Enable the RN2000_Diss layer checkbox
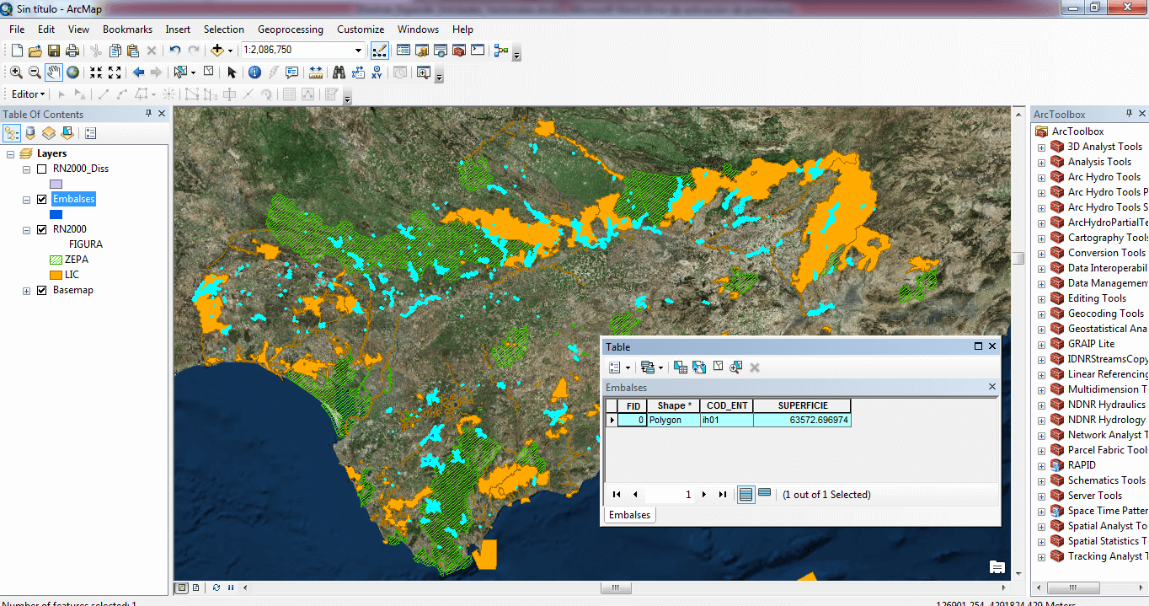 tap(42, 169)
